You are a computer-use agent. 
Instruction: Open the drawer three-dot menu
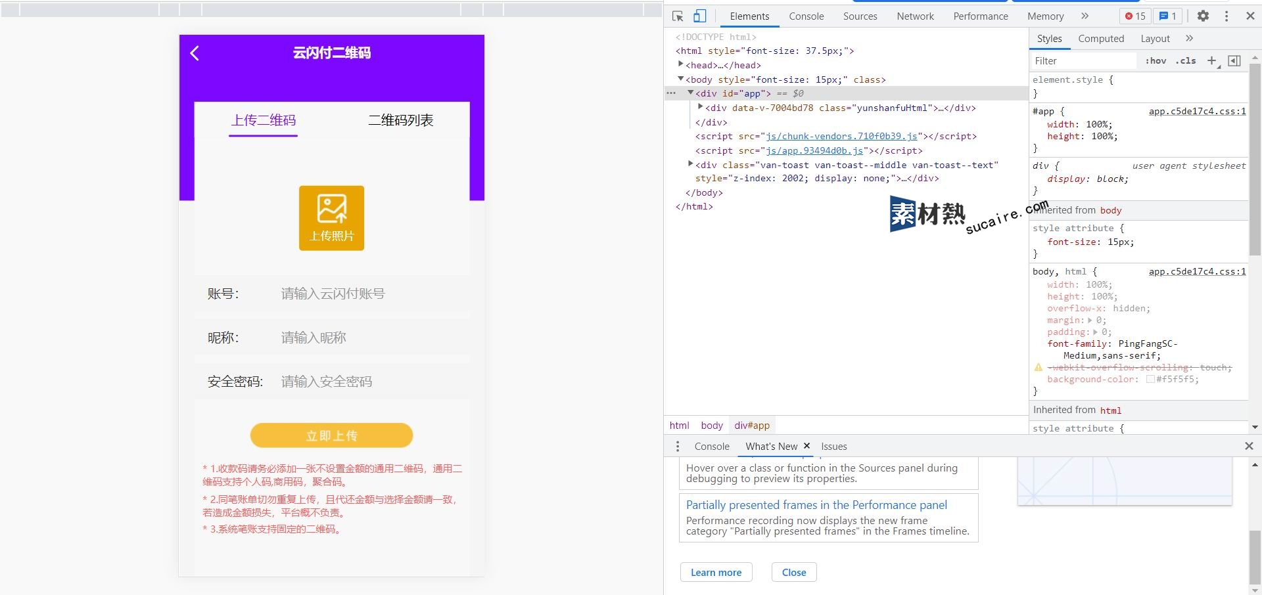[678, 447]
